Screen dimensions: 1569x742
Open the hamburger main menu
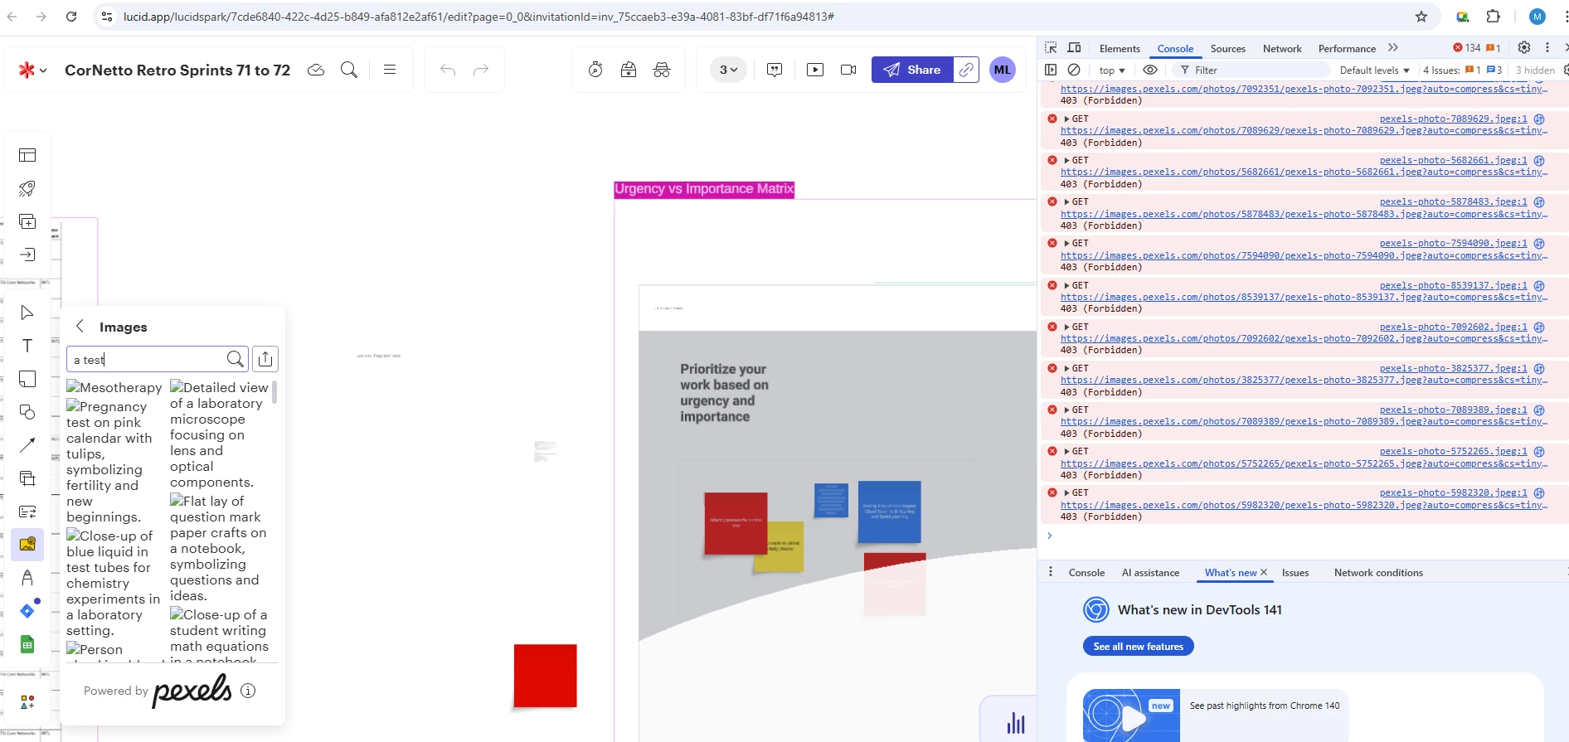click(x=390, y=70)
